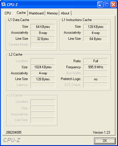118x146 pixels.
Task: Click the L3 Cache Associativity field
Action: pos(43,114)
